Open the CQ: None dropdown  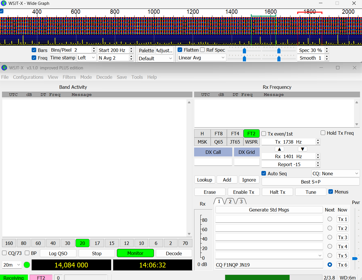(x=335, y=174)
